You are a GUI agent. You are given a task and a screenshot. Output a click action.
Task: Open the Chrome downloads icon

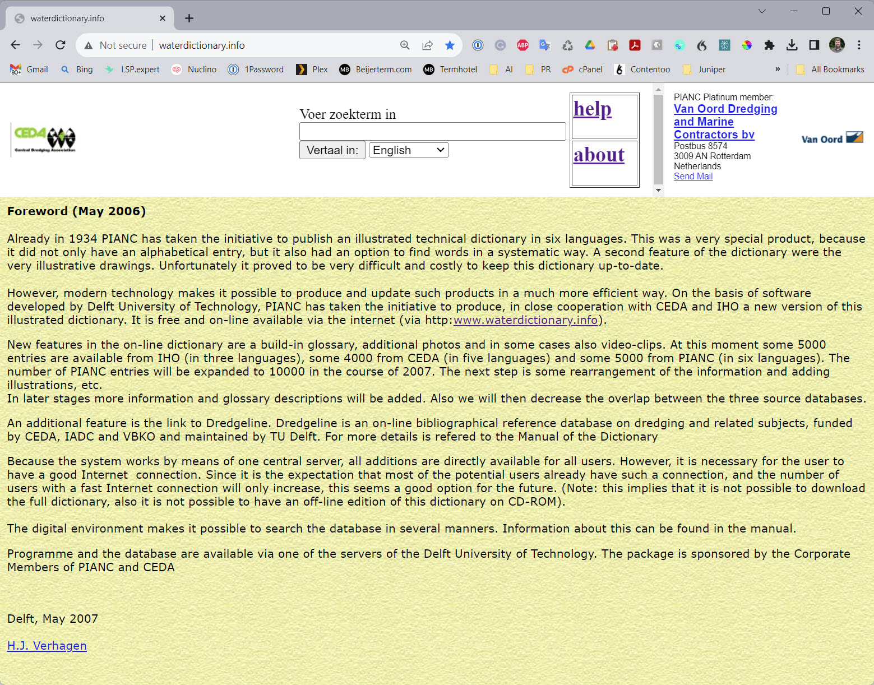coord(792,45)
